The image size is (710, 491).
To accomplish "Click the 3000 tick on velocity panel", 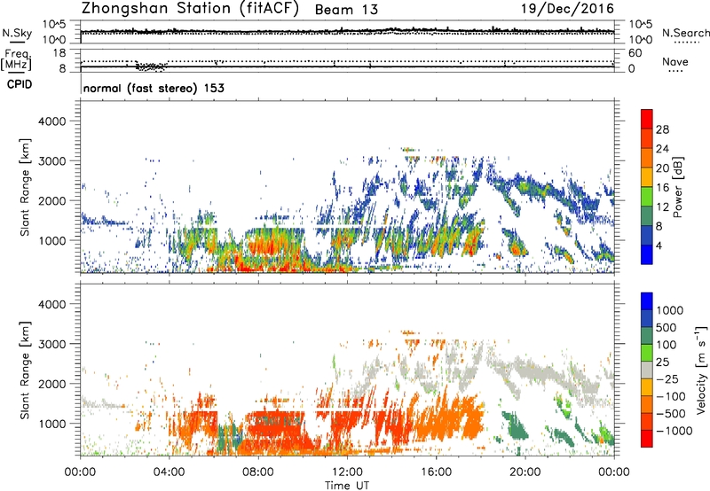I will [x=51, y=344].
